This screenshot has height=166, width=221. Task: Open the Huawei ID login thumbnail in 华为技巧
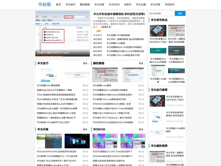(x=49, y=75)
